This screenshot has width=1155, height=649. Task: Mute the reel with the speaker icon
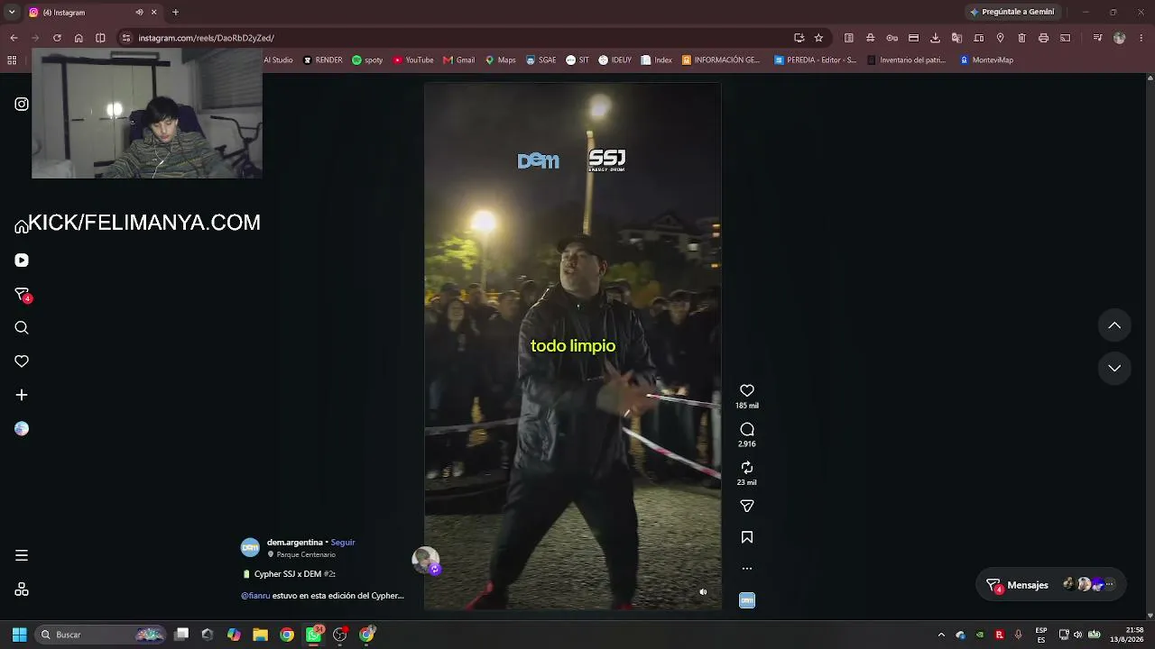pos(703,592)
